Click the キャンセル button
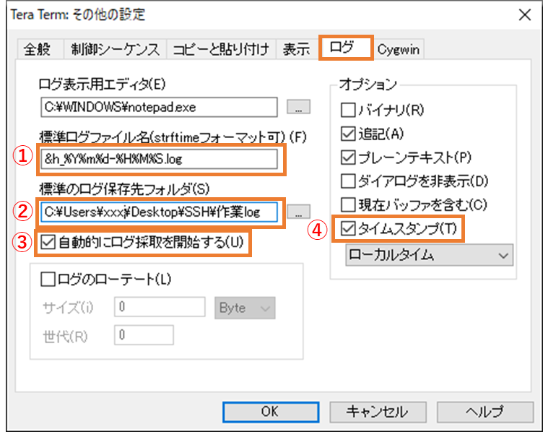 tap(378, 412)
